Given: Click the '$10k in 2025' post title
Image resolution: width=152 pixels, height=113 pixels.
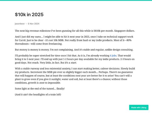Looking at the screenshot, I should (29, 15).
